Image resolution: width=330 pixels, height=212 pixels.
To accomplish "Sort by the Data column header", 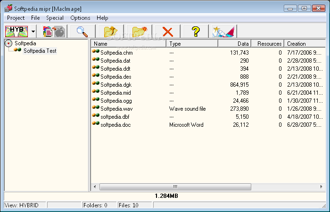I will coord(234,44).
